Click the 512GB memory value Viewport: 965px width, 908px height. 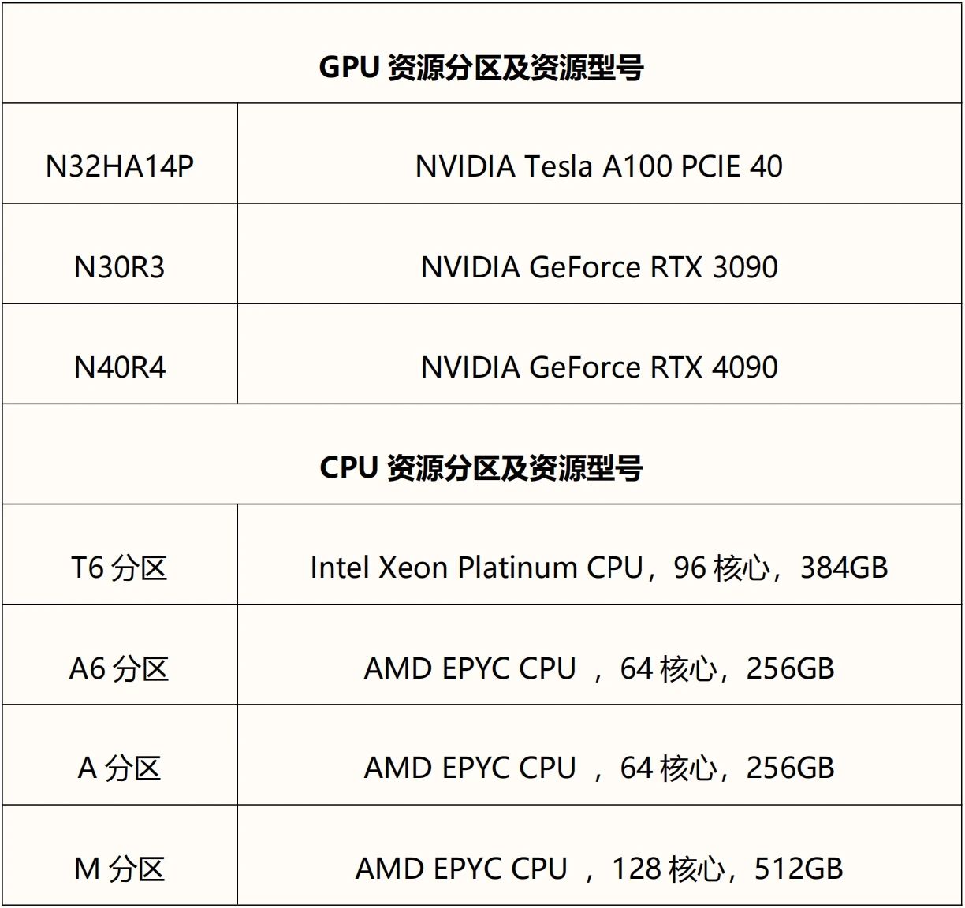tap(798, 869)
